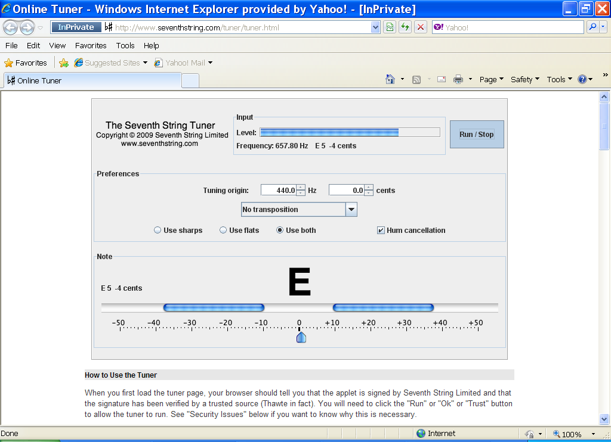This screenshot has height=442, width=611.
Task: Open the Tools command bar menu
Action: pos(559,79)
